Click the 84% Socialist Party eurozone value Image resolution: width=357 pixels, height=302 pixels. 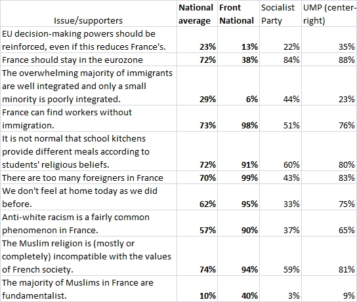pos(280,60)
